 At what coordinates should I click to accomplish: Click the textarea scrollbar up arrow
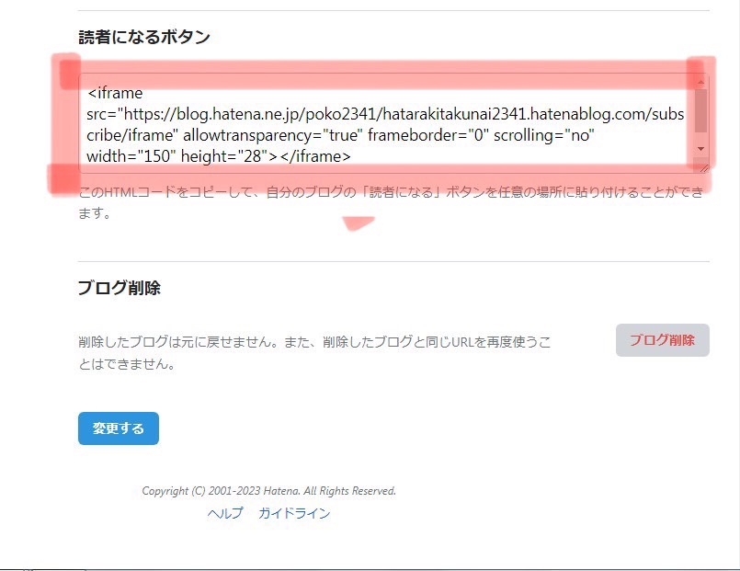coord(700,82)
